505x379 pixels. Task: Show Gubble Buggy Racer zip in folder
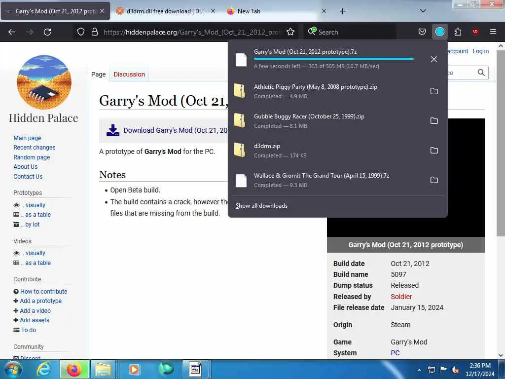pos(434,121)
